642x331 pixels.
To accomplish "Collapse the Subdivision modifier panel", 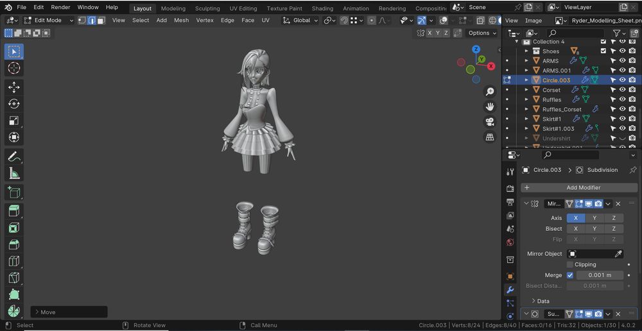I will pos(526,314).
